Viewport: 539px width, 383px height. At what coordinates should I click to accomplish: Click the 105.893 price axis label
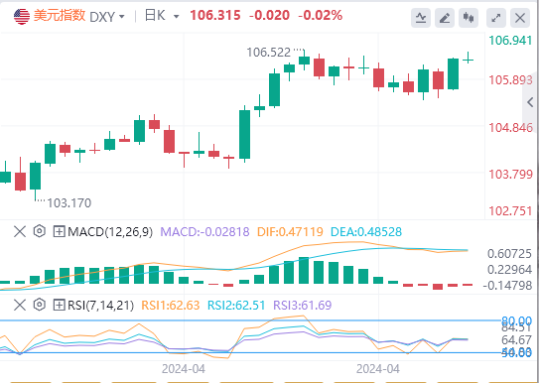point(510,80)
